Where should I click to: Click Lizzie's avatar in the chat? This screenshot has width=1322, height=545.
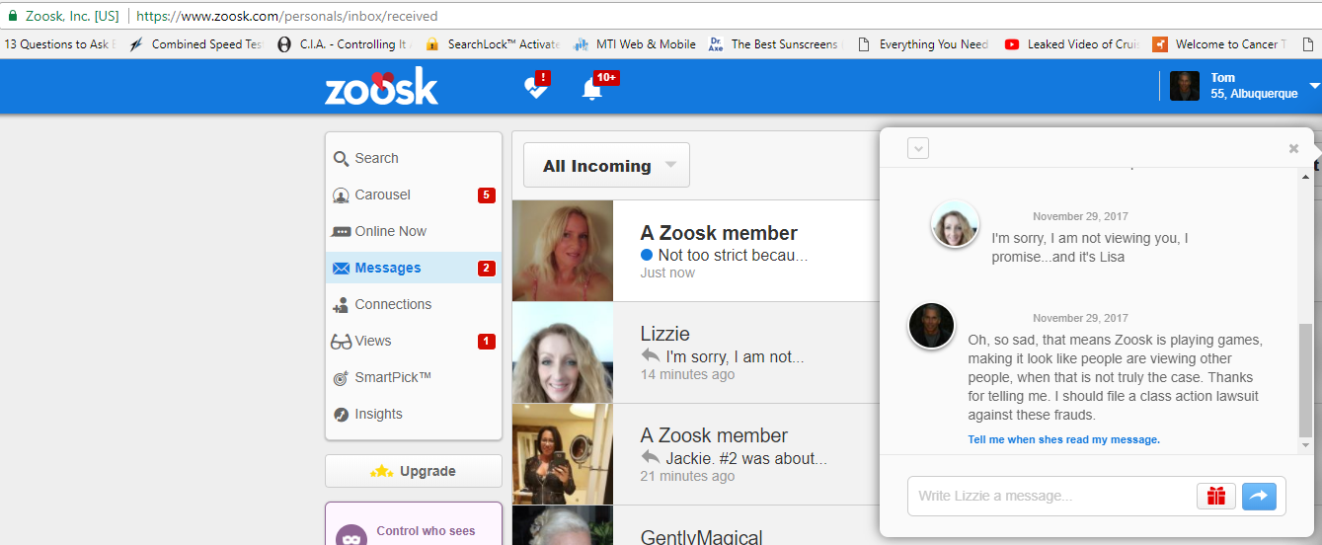955,225
